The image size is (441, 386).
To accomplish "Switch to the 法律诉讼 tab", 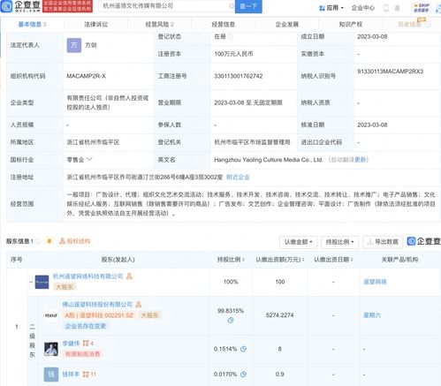I will pyautogui.click(x=96, y=25).
